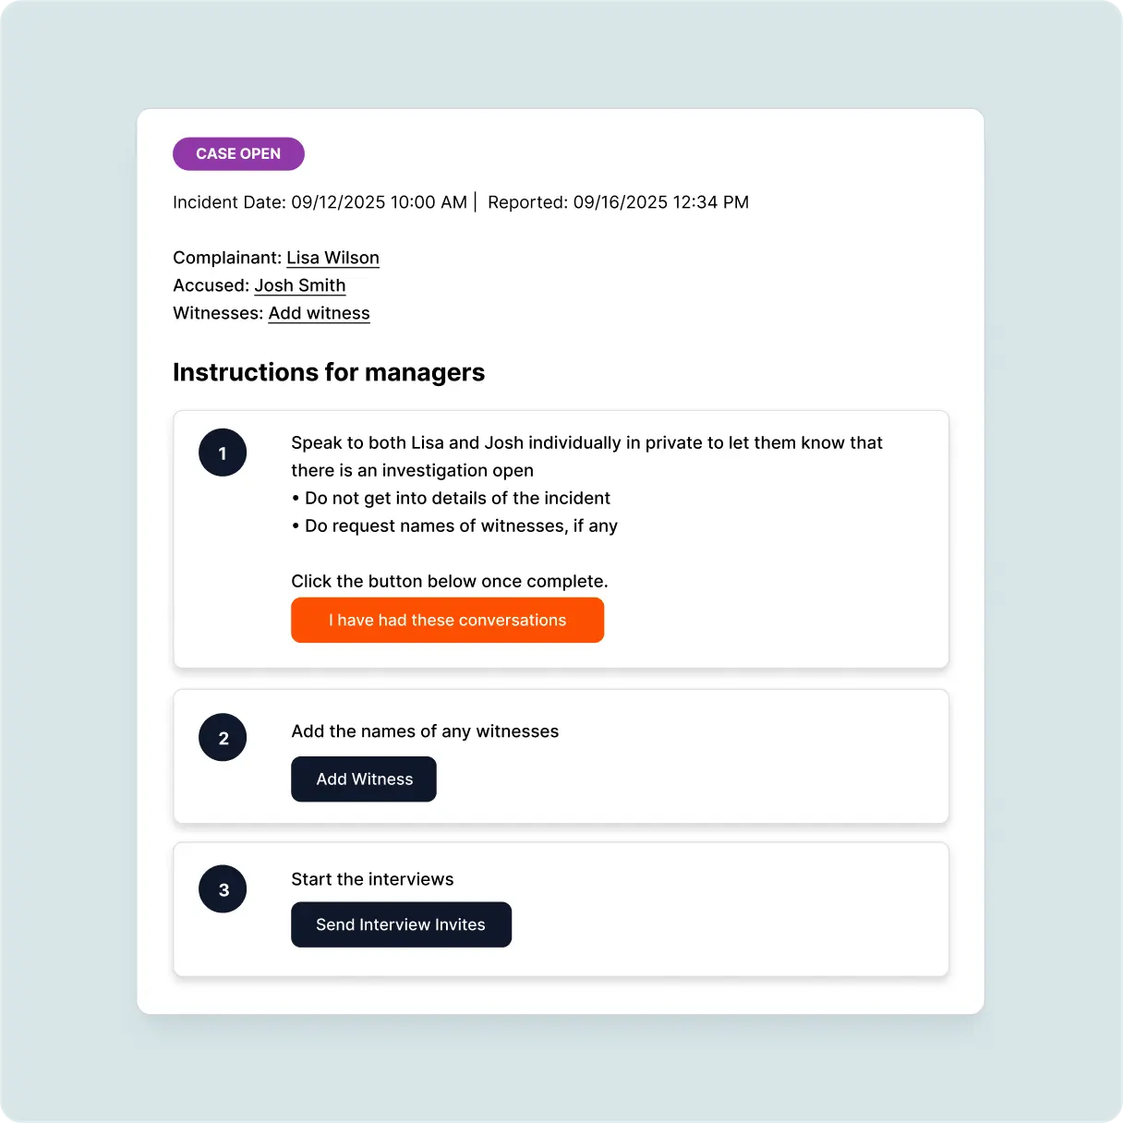Click the CASE OPEN status badge
The width and height of the screenshot is (1123, 1123).
tap(238, 153)
